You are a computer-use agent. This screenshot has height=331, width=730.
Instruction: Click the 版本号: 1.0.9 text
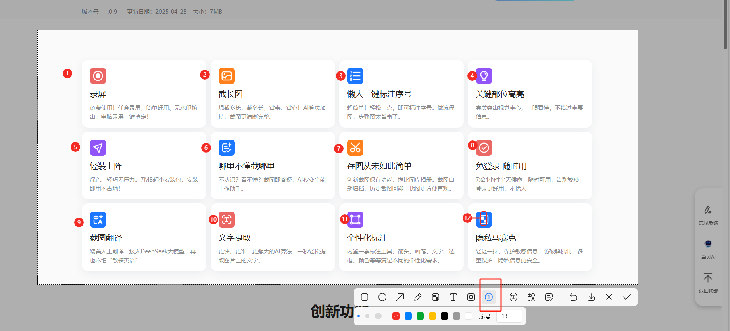99,12
